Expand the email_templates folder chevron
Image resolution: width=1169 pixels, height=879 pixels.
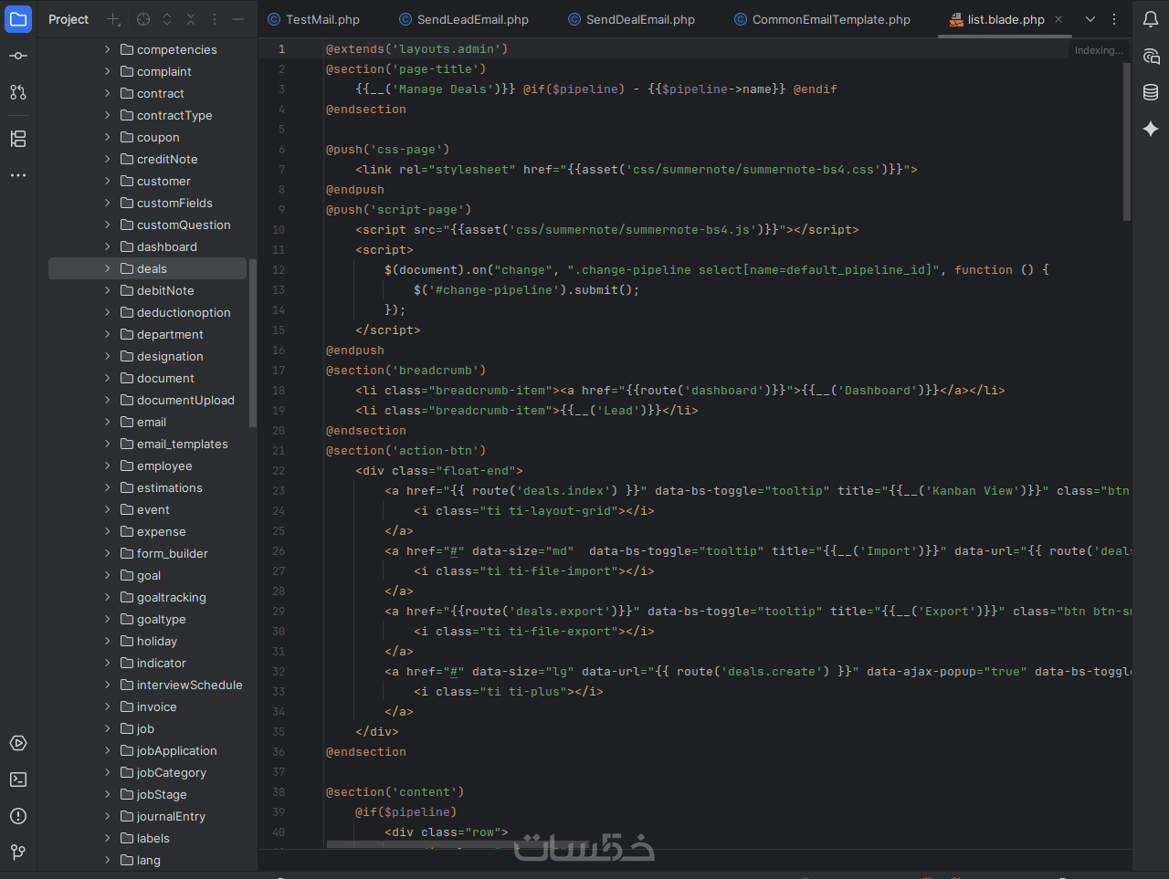(108, 444)
